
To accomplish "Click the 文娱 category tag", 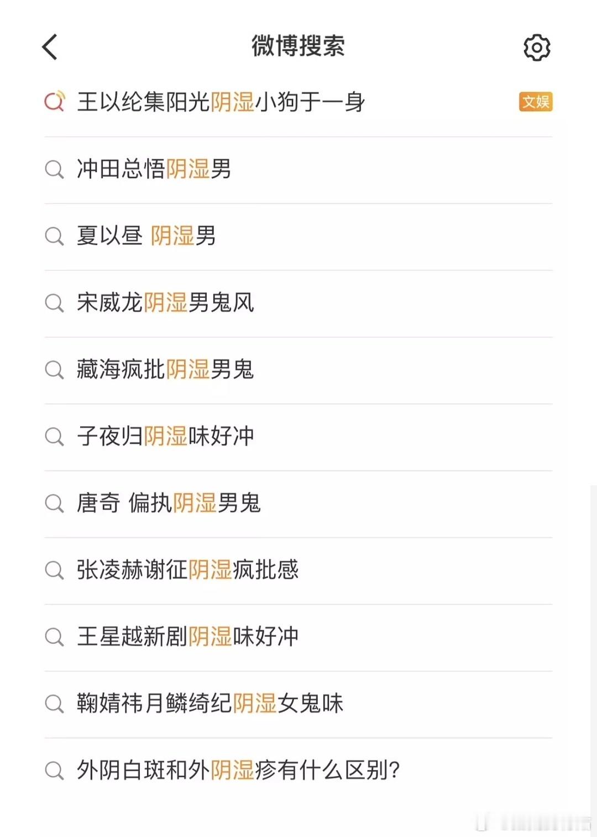I will coord(536,102).
